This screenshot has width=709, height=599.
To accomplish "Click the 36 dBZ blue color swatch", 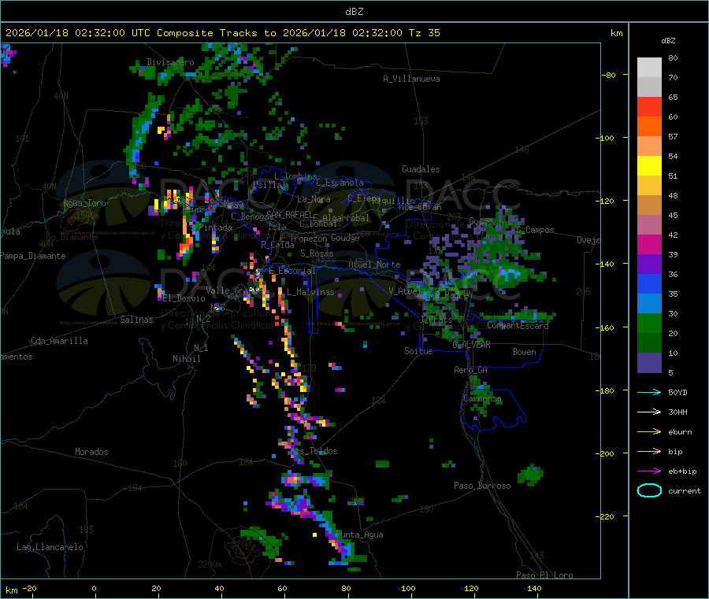I will 649,283.
